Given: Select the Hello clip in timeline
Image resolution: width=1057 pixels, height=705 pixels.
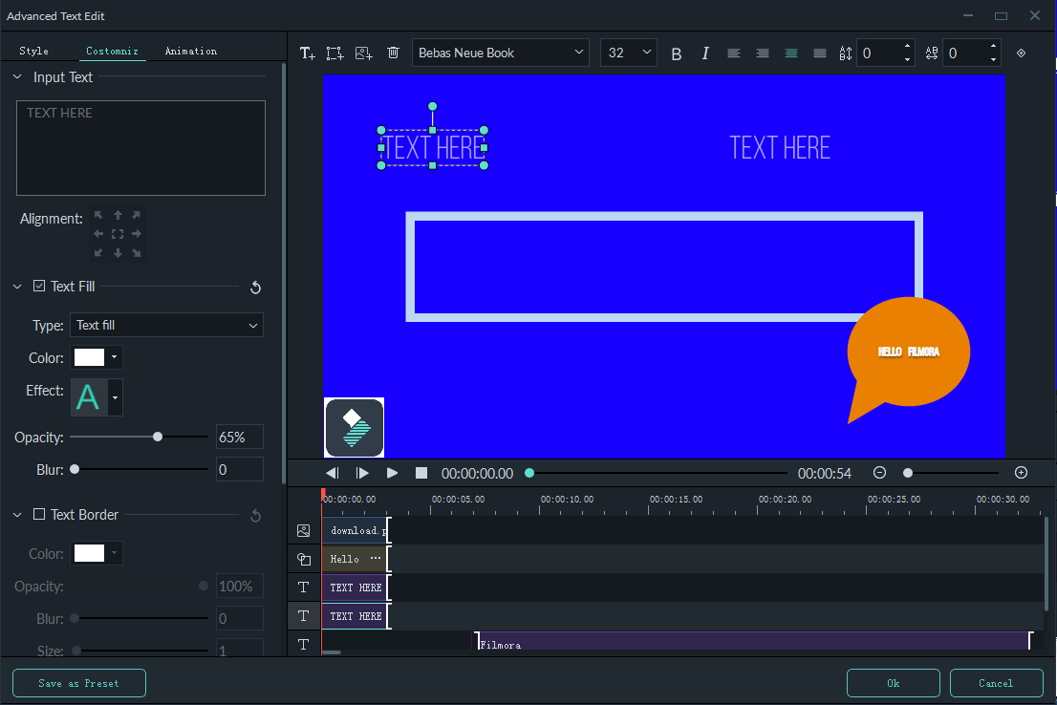Looking at the screenshot, I should (x=356, y=559).
